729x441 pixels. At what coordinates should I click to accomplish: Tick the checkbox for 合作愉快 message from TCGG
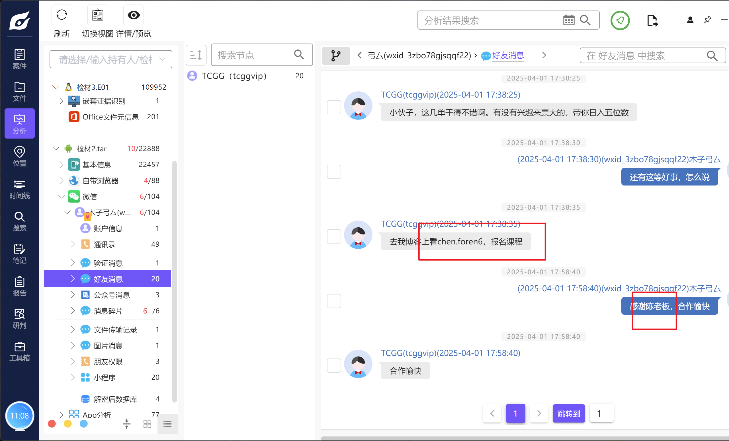click(x=334, y=365)
